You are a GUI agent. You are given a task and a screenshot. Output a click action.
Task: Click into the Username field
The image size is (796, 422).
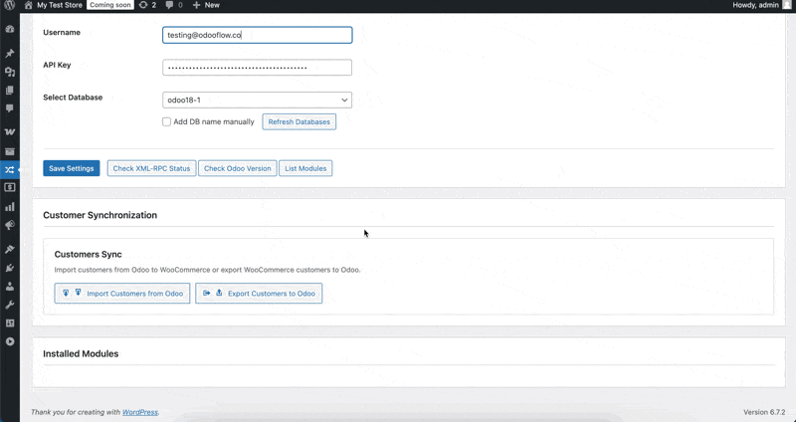[x=257, y=35]
